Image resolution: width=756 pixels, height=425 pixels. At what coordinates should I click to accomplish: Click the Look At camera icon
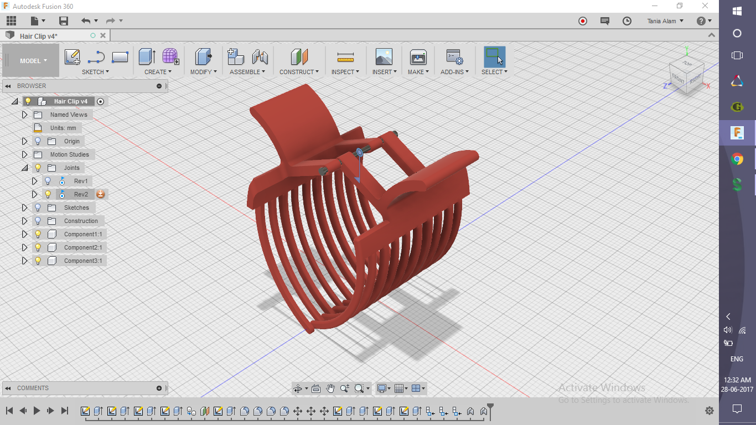pyautogui.click(x=316, y=388)
